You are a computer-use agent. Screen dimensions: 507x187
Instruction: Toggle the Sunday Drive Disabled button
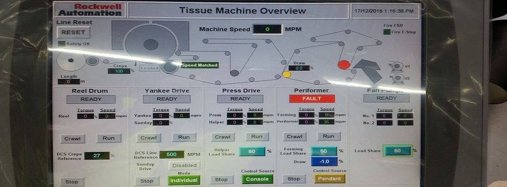[185, 165]
